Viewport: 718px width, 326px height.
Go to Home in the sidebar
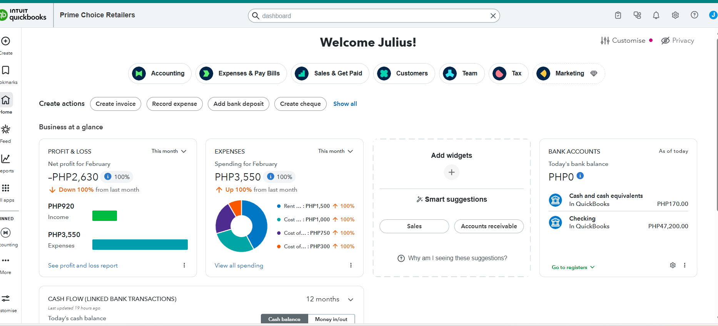(6, 100)
